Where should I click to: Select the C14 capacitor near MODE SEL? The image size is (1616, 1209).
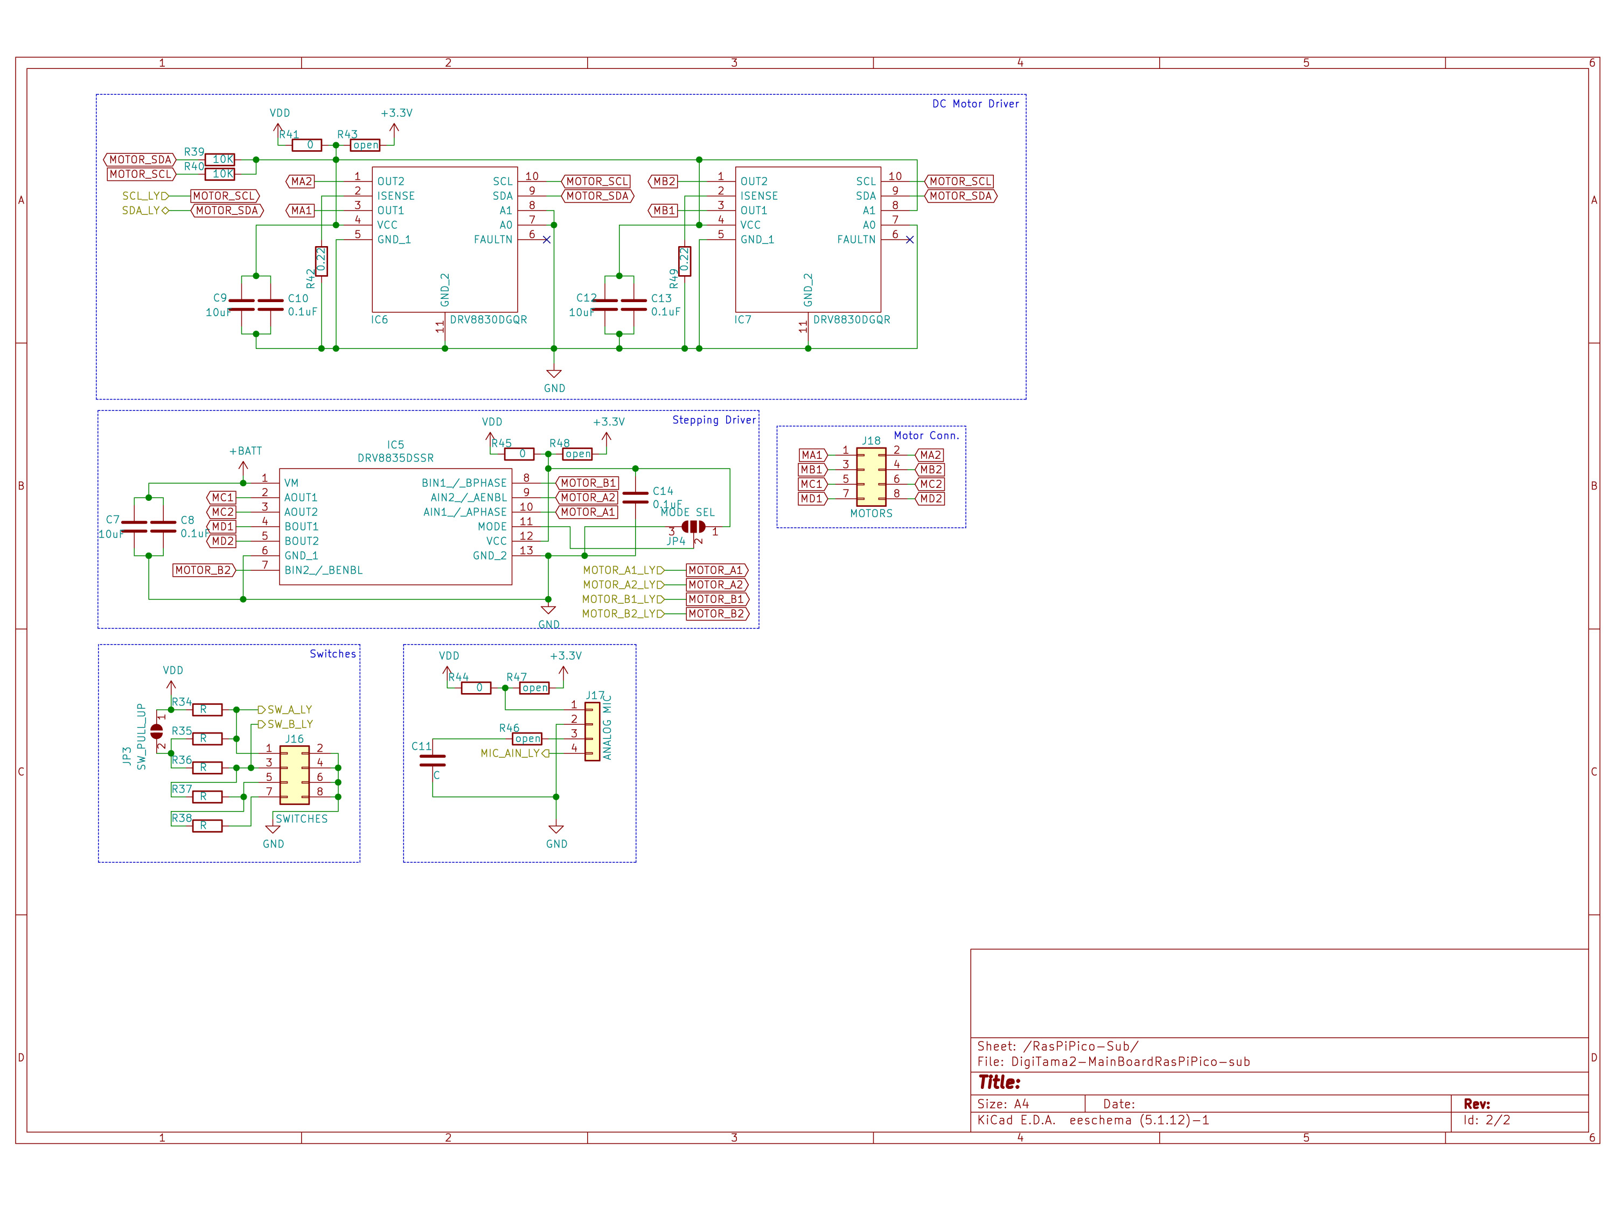(635, 498)
